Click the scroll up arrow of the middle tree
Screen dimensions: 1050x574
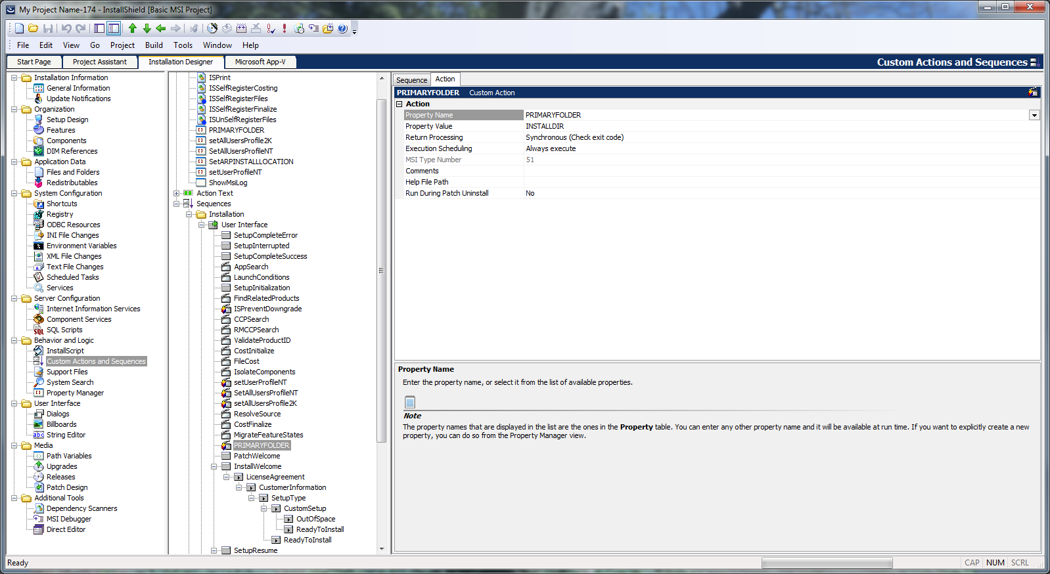pos(382,78)
